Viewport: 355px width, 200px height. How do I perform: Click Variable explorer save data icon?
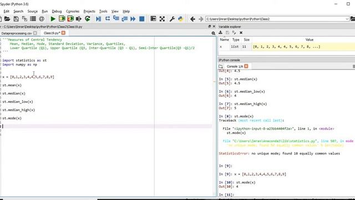coord(227,33)
